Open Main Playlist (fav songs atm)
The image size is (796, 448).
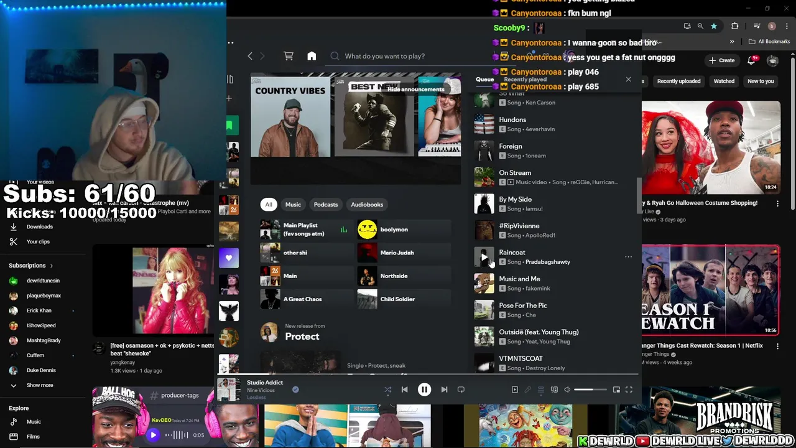pyautogui.click(x=306, y=230)
